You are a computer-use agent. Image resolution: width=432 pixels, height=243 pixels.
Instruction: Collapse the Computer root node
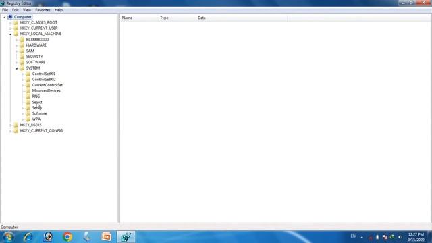click(5, 17)
